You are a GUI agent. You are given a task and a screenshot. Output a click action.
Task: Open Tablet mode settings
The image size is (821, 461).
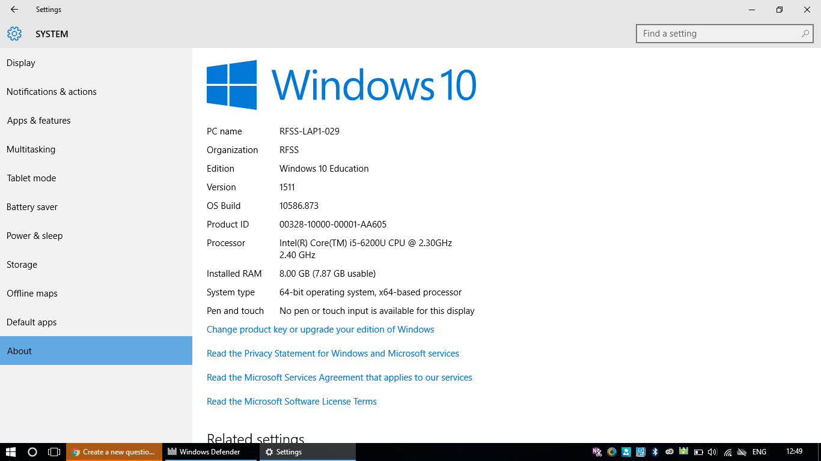pos(96,178)
